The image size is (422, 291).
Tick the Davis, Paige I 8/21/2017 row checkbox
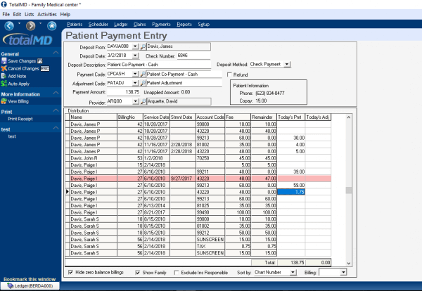pyautogui.click(x=68, y=212)
